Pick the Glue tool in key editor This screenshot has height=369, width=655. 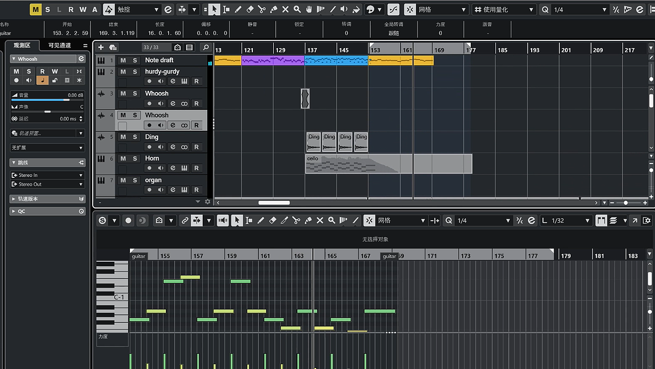[x=308, y=220]
